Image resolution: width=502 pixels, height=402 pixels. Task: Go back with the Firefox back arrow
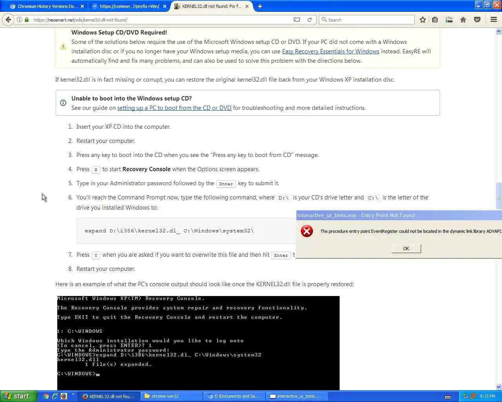[8, 20]
